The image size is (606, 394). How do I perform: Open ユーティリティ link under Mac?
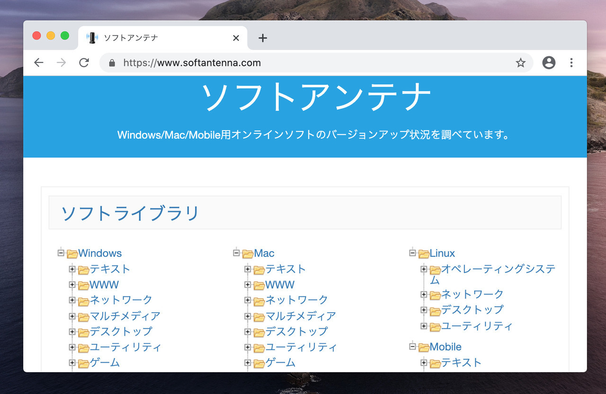click(301, 347)
